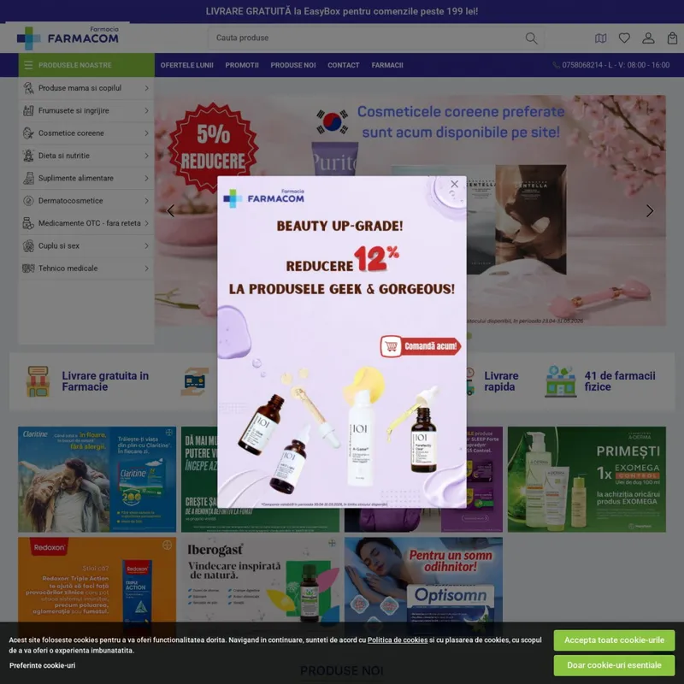Open Promotii menu item

click(x=242, y=65)
